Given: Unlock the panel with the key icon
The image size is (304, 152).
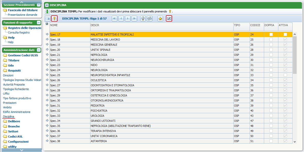Looking at the screenshot, I should click(54, 19).
